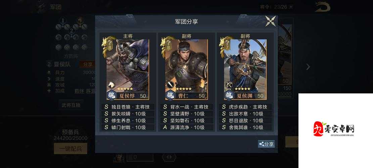This screenshot has width=373, height=168.
Task: Open the 夏侯渊 hero card portrait
Action: click(x=245, y=70)
